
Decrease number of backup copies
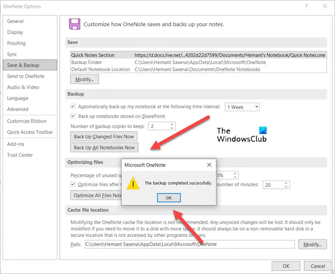tap(172, 128)
